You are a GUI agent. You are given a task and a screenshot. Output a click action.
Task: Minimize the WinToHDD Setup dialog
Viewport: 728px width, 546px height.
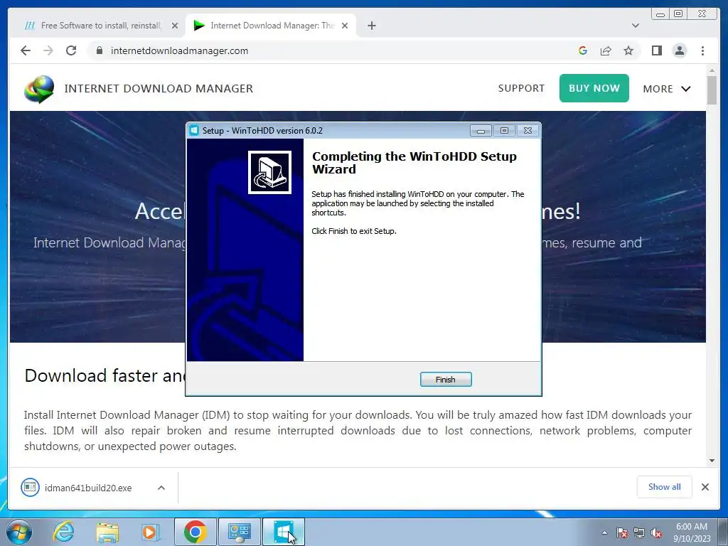tap(481, 131)
